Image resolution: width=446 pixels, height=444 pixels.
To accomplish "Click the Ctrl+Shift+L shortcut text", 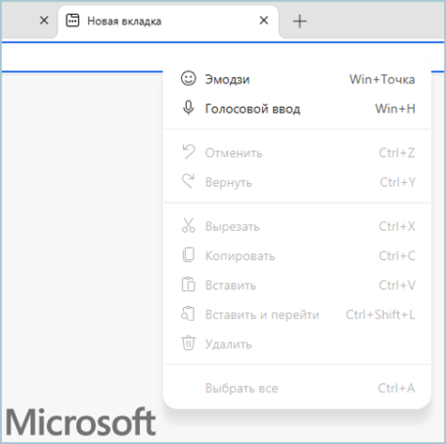I will click(380, 314).
